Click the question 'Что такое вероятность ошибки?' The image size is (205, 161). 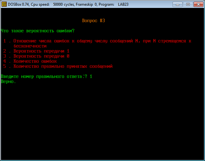click(x=38, y=31)
